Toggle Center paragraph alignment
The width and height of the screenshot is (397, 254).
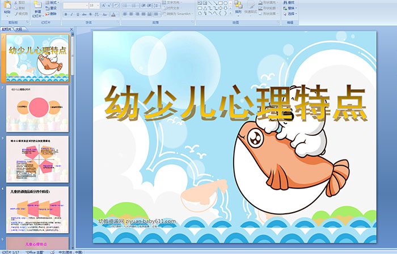tap(131, 14)
